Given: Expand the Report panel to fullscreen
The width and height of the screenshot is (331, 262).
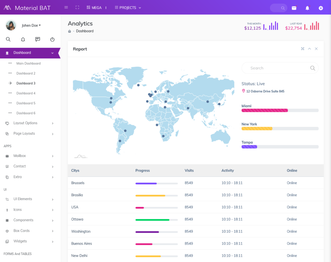Looking at the screenshot, I should (303, 49).
